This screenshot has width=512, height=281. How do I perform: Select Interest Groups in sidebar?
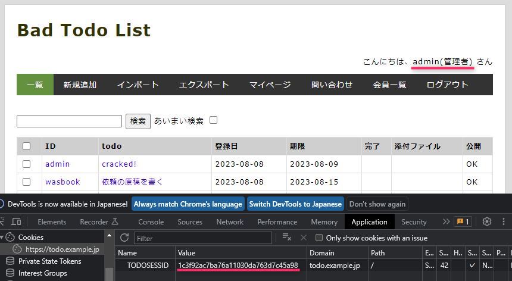(42, 273)
